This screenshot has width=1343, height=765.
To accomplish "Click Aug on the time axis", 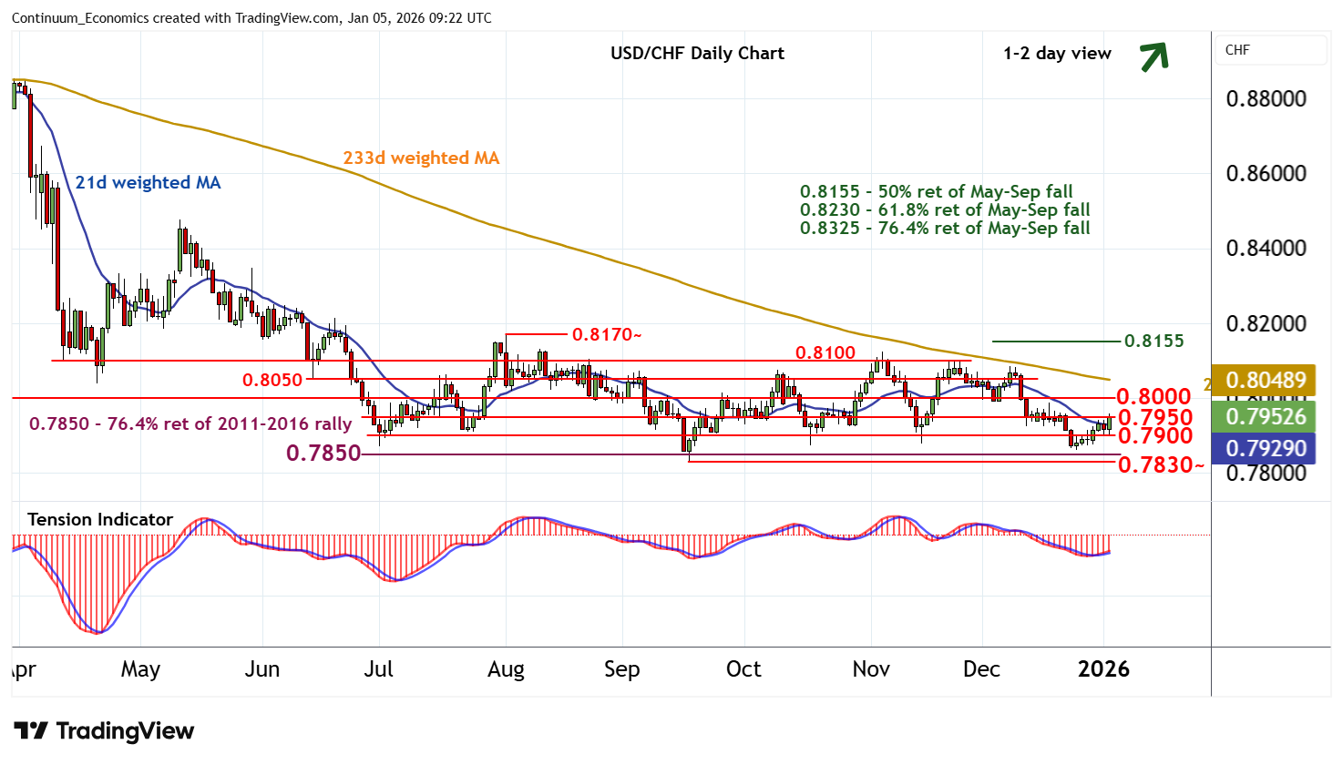I will coord(506,669).
